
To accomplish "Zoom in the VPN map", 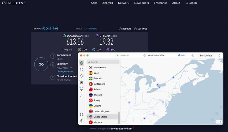I will coord(220,122).
